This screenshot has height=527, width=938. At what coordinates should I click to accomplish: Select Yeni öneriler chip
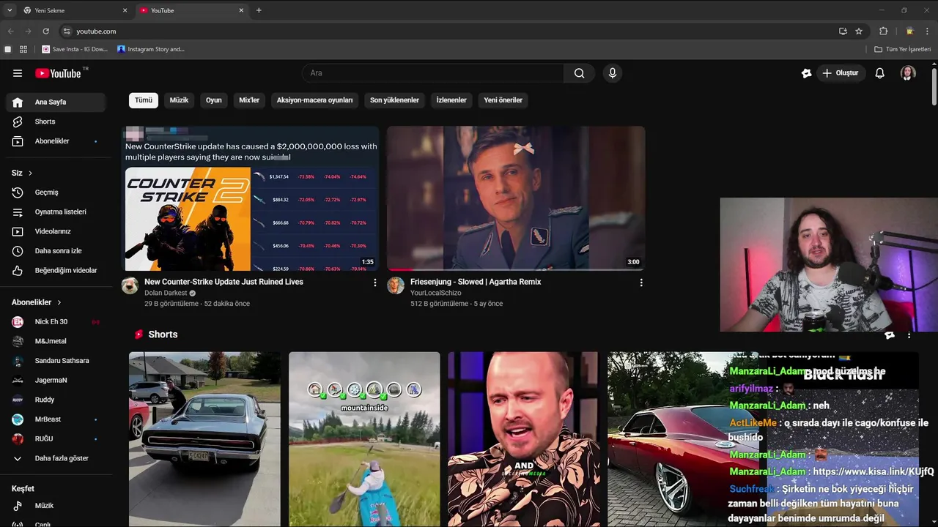point(503,100)
